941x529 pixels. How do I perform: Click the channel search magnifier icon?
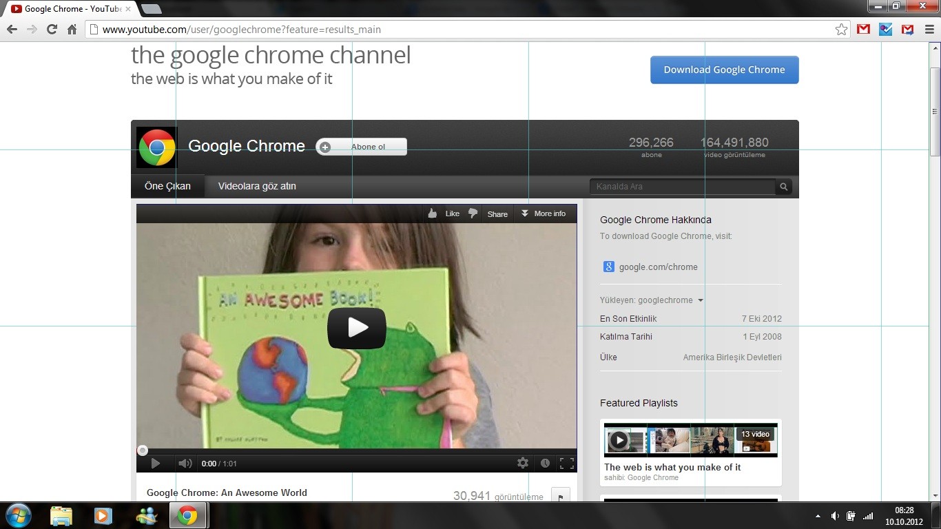(x=783, y=187)
